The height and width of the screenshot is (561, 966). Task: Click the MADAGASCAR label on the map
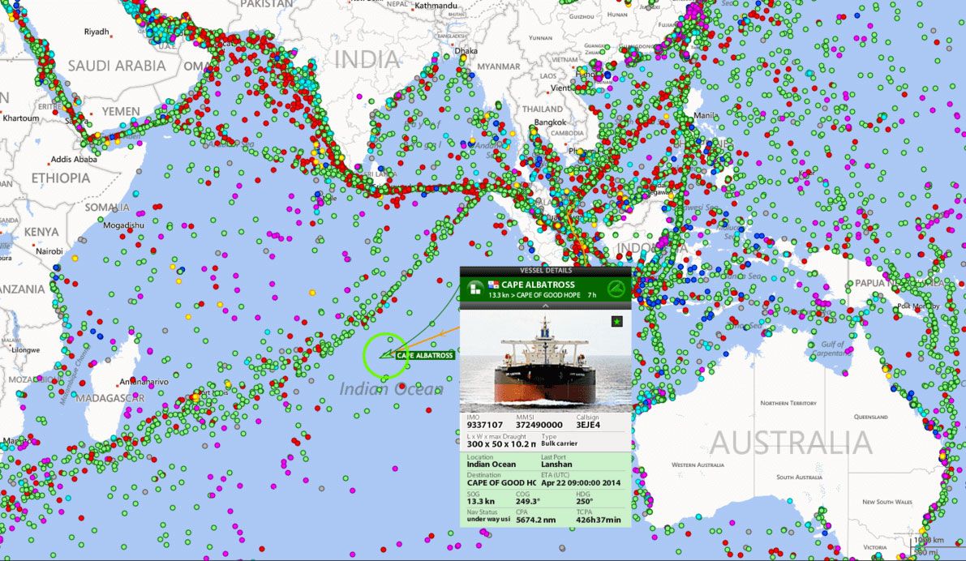click(x=110, y=398)
